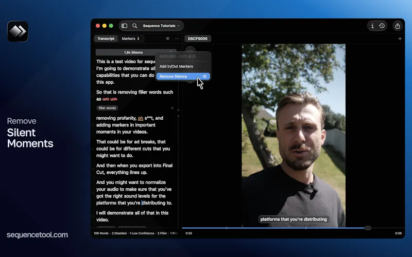The width and height of the screenshot is (412, 257).
Task: Click the word 'distributing' in transcript
Action: 153,203
